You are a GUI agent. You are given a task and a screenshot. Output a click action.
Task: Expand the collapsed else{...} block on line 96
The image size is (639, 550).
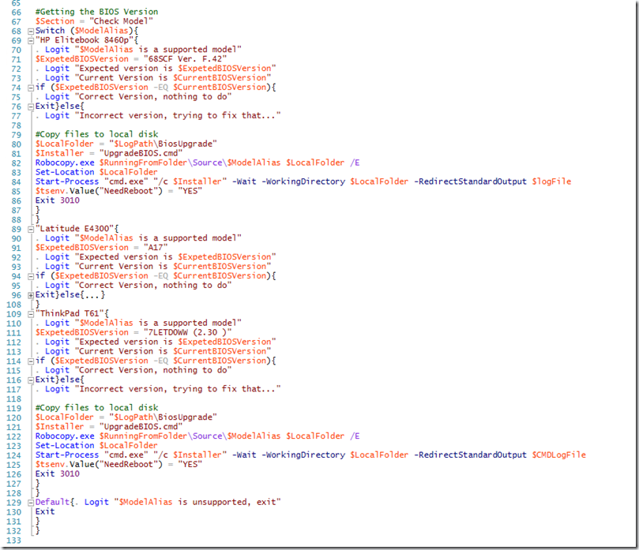pos(30,295)
